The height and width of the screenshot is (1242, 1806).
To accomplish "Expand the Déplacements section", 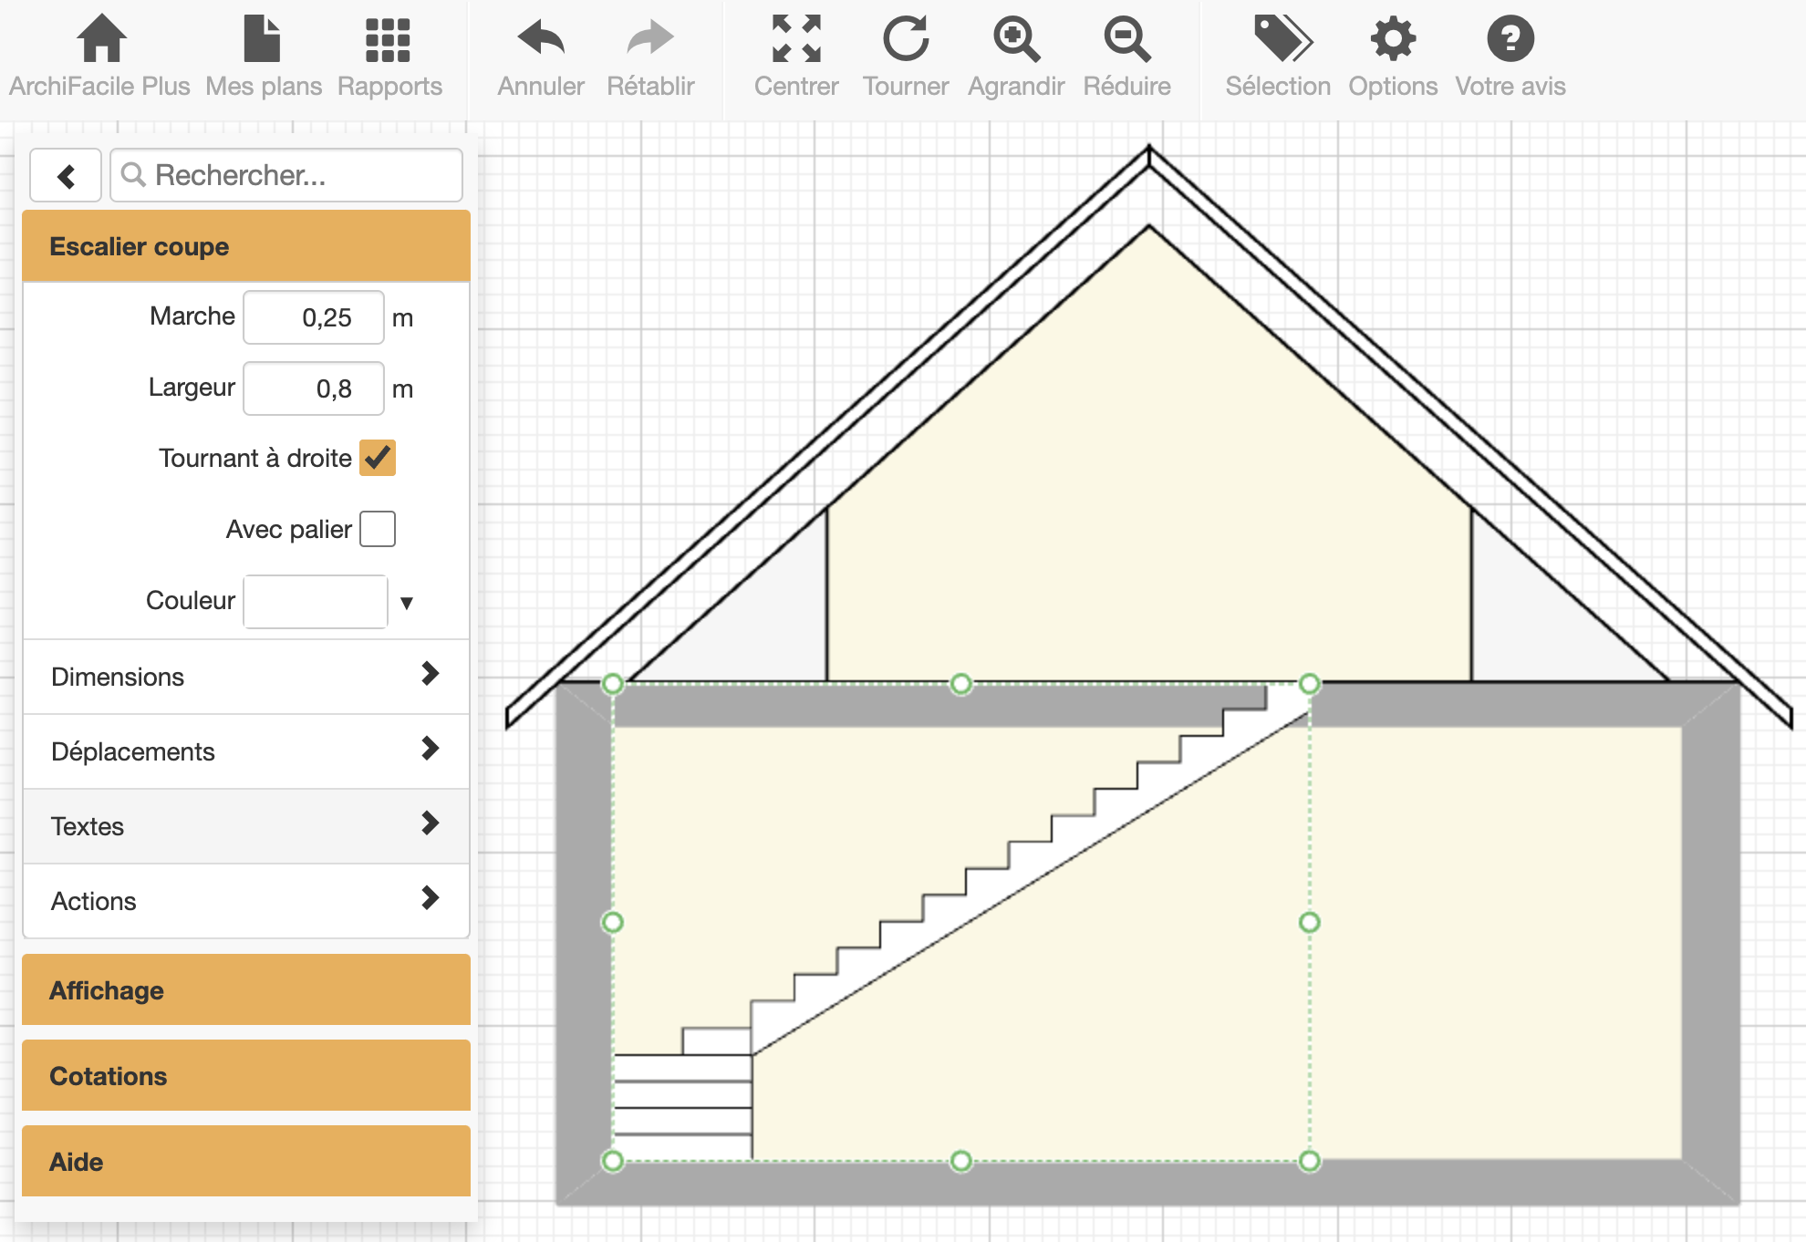I will [245, 750].
